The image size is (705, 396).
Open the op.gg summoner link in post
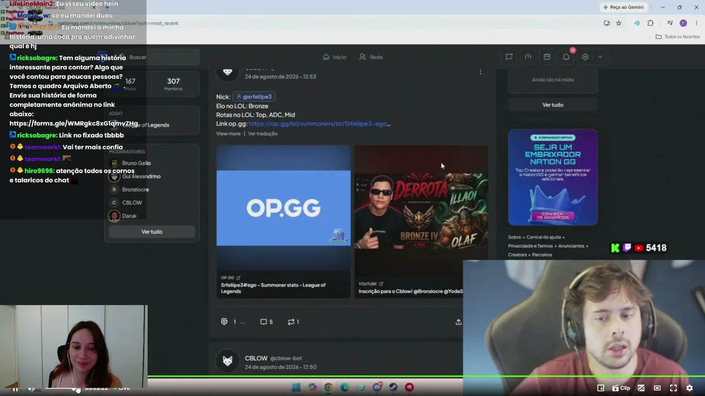click(x=319, y=124)
